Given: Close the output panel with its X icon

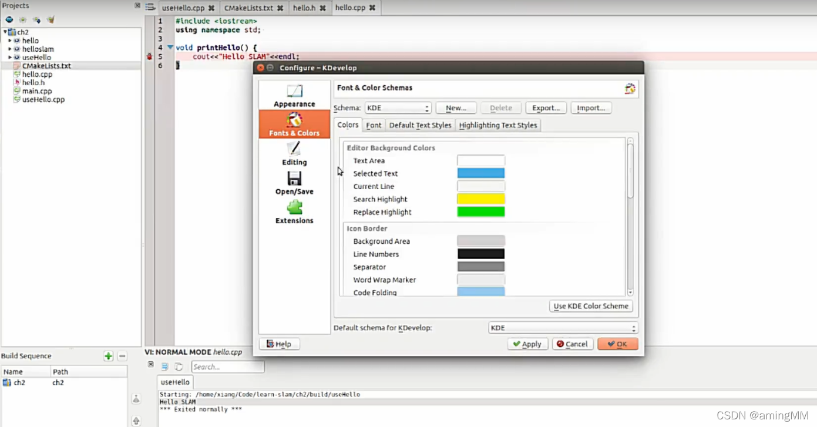Looking at the screenshot, I should 150,364.
